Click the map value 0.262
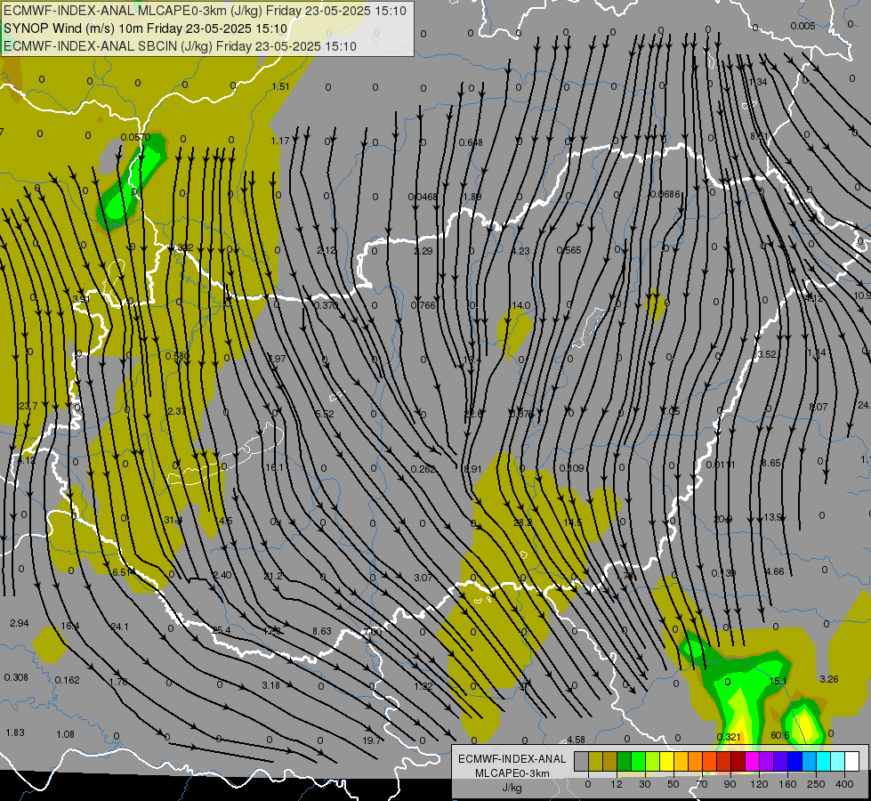Image resolution: width=871 pixels, height=801 pixels. [423, 469]
